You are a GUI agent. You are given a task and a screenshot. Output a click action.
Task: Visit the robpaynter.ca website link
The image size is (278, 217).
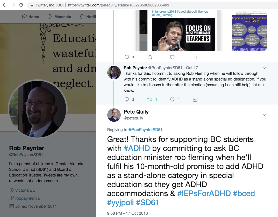click(27, 198)
